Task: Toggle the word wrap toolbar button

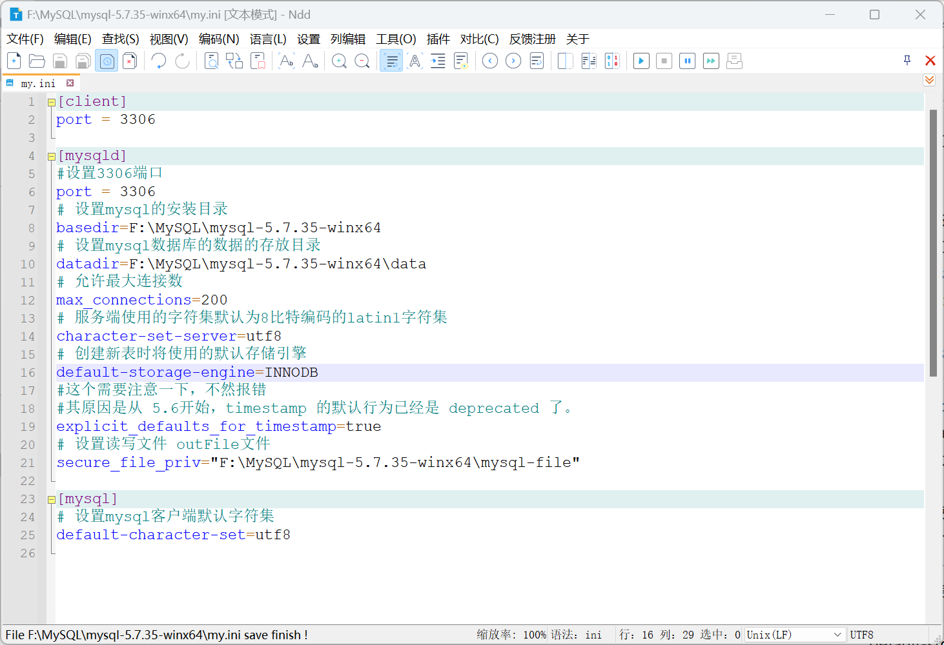Action: pos(391,61)
